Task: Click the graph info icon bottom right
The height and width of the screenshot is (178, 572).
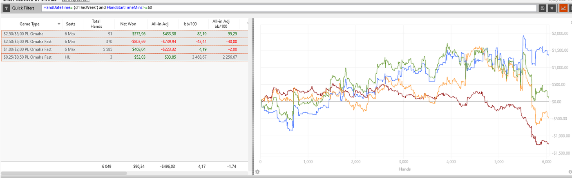Action: (x=570, y=172)
